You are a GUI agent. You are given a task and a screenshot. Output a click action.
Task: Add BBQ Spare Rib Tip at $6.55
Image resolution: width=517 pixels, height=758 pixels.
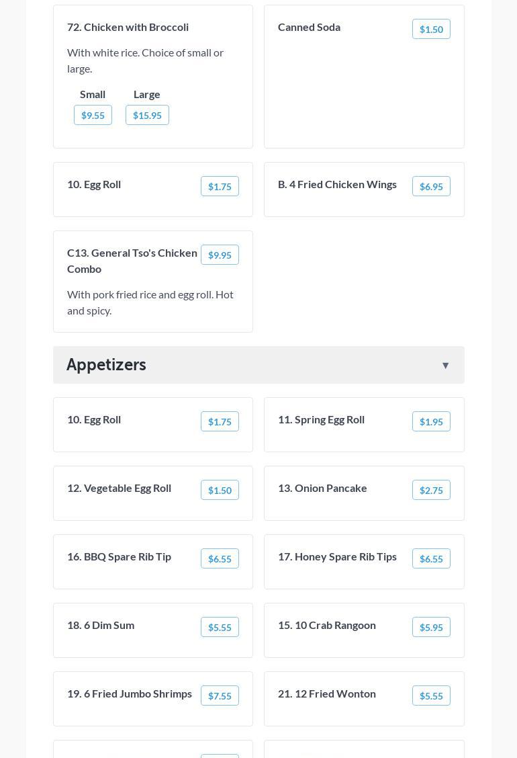(x=220, y=558)
